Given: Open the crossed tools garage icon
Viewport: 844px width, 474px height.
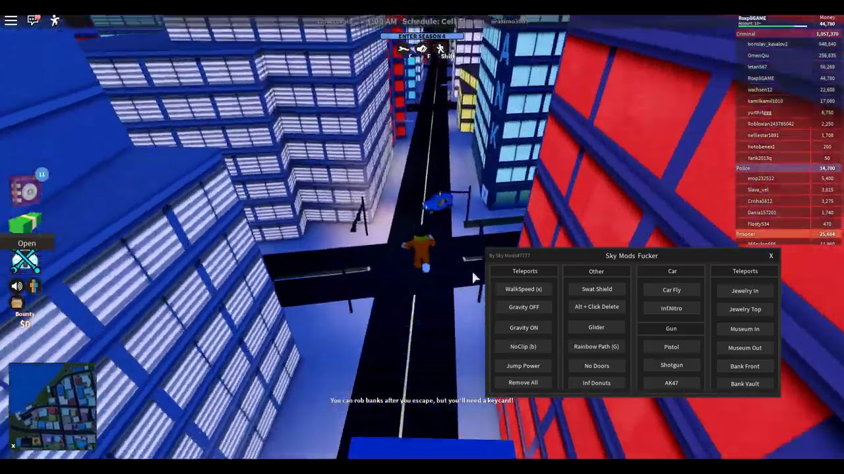Looking at the screenshot, I should 25,262.
